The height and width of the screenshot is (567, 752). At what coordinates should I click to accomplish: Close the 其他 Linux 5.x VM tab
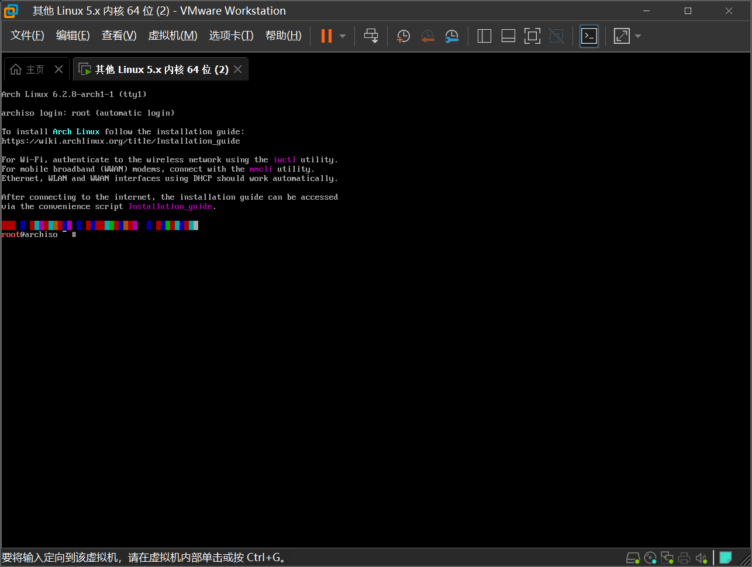(237, 69)
